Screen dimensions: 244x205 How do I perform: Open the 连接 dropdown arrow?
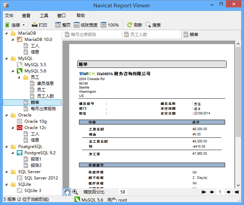(23, 25)
